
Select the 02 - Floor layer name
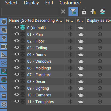[36, 41]
